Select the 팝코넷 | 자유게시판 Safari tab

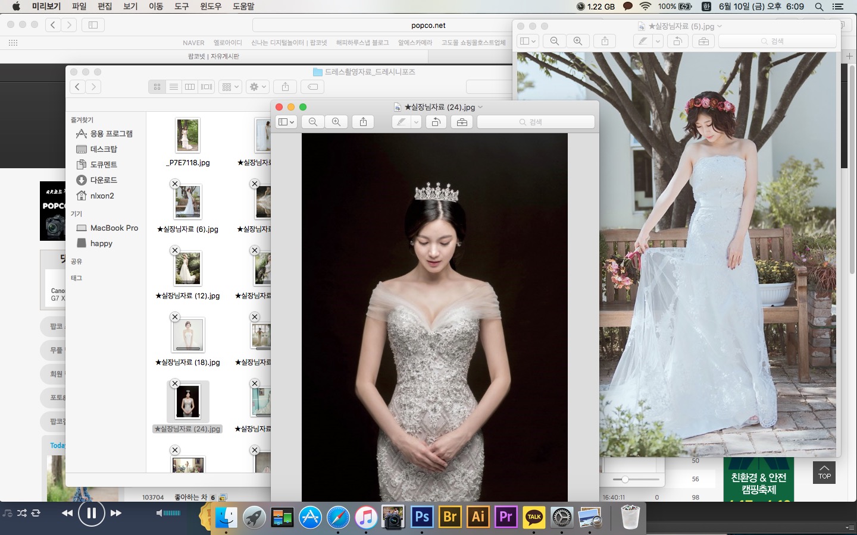click(214, 56)
